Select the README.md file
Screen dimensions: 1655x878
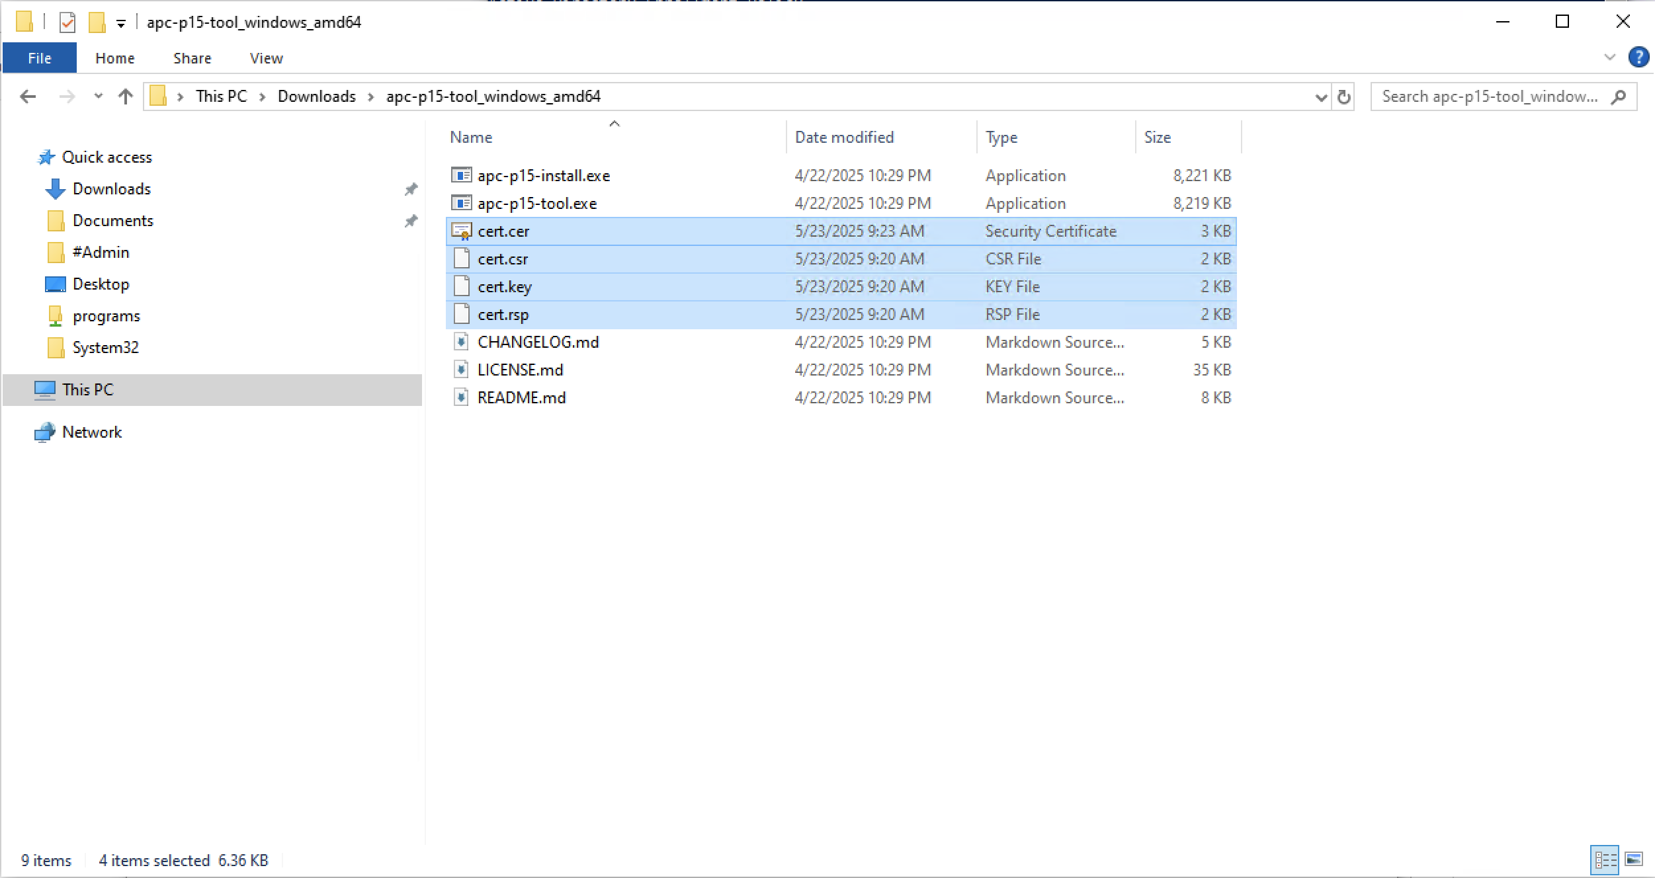coord(841,397)
